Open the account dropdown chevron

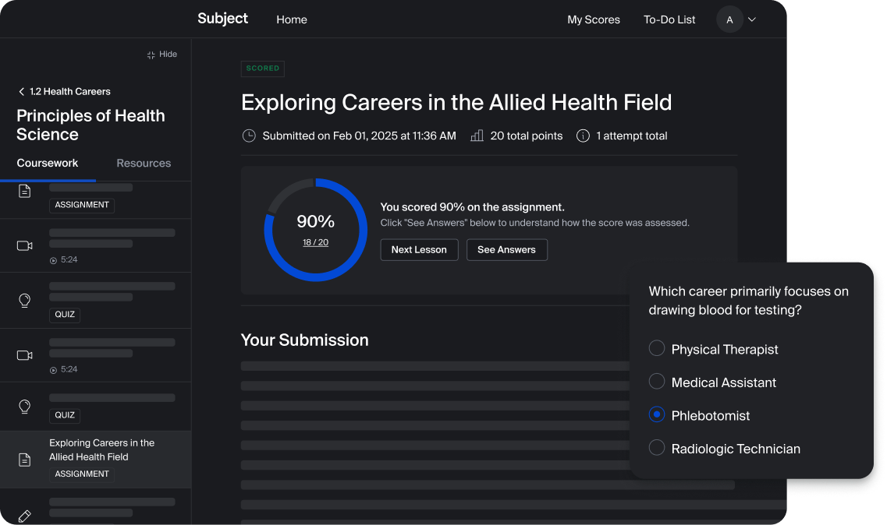click(x=752, y=19)
